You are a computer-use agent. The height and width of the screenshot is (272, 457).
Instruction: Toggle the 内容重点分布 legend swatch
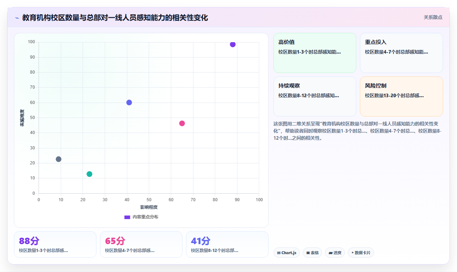[127, 217]
